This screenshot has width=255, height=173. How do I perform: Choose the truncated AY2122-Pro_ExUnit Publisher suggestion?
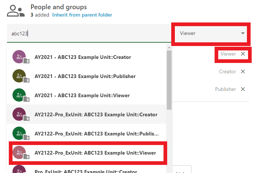[x=96, y=134]
